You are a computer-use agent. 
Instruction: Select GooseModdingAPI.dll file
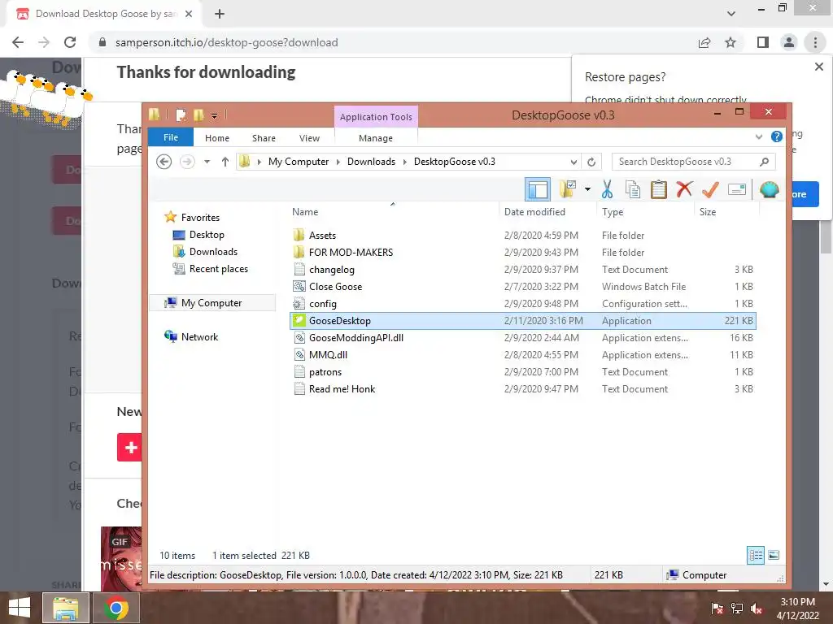[523, 337]
